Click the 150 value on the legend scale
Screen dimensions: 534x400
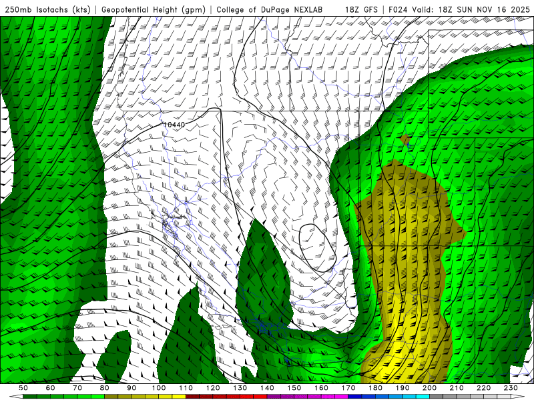tap(294, 388)
